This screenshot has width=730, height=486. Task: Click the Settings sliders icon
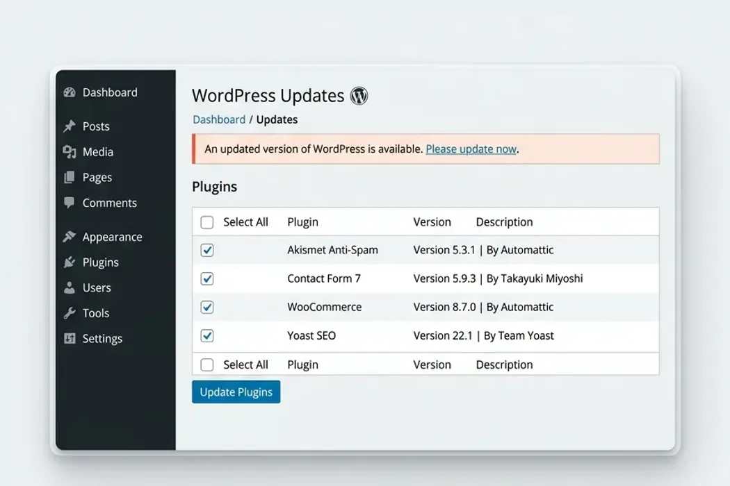pos(70,339)
